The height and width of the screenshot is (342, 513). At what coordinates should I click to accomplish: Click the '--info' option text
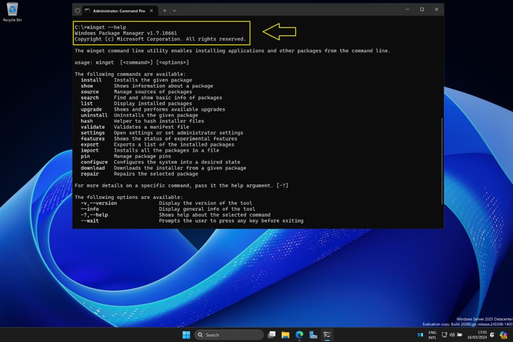pyautogui.click(x=90, y=209)
